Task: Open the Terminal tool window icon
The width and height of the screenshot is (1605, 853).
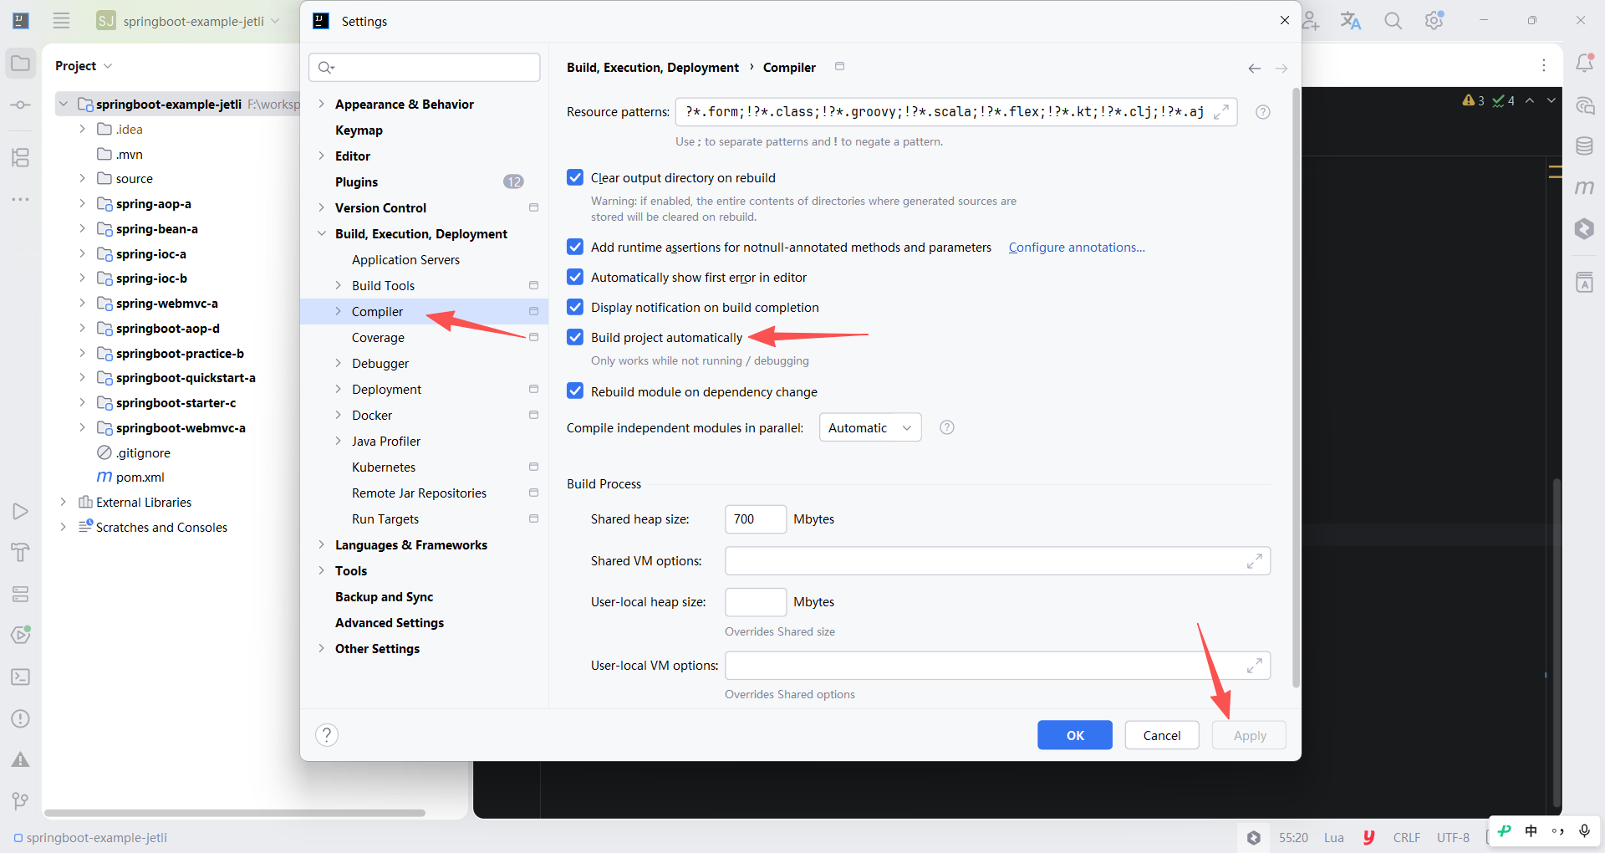Action: [x=21, y=677]
